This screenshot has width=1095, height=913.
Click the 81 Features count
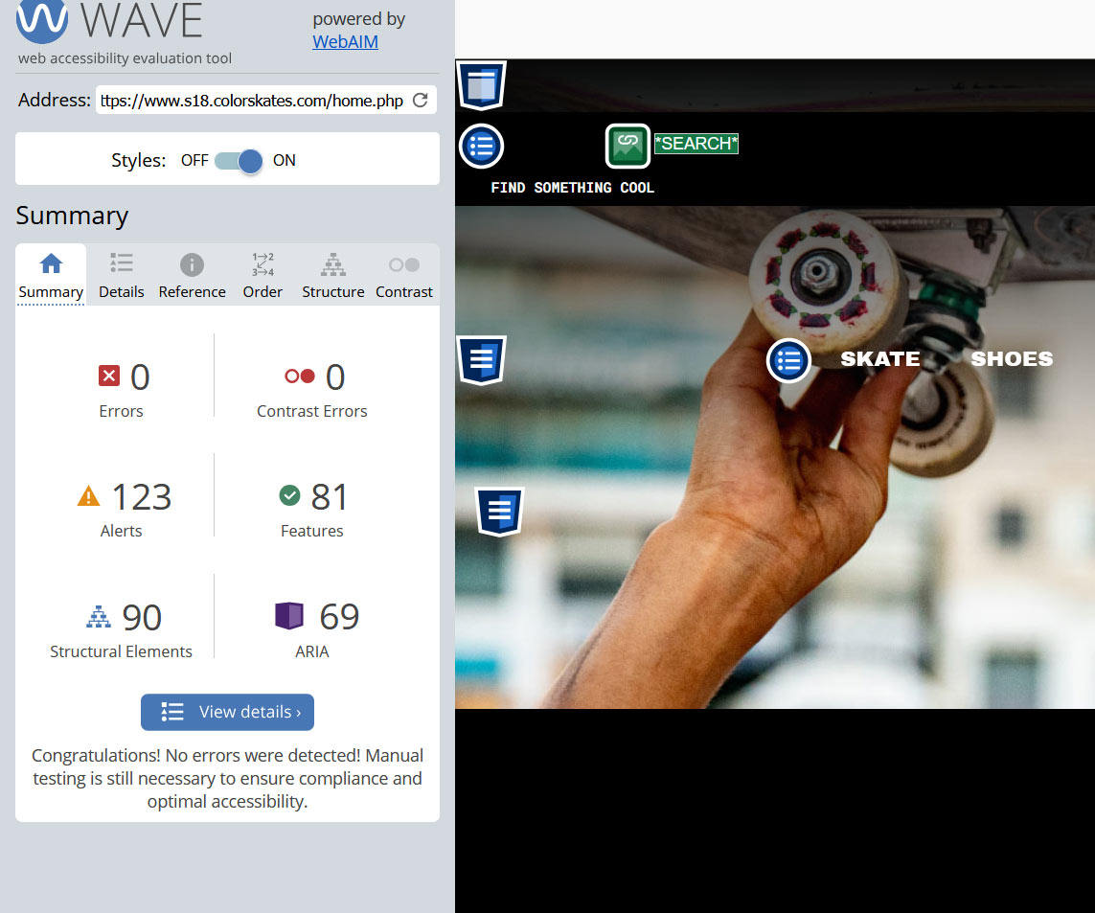click(x=330, y=496)
